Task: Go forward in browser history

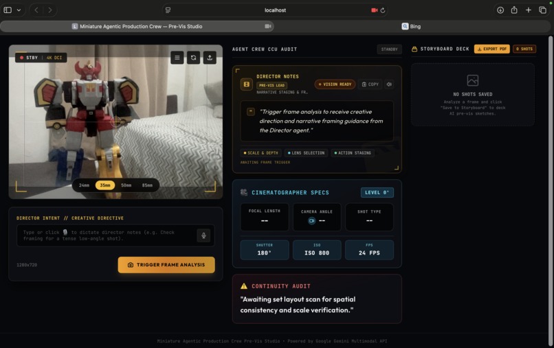Action: click(50, 10)
